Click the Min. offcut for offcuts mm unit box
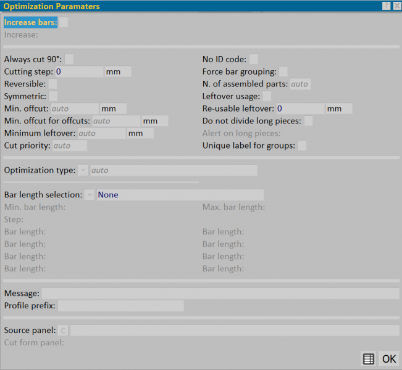Viewport: 402px width, 370px height. coord(155,121)
